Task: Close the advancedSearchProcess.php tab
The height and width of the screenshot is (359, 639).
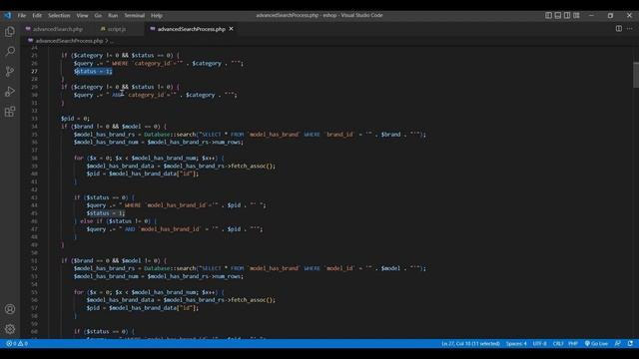Action: coord(231,29)
